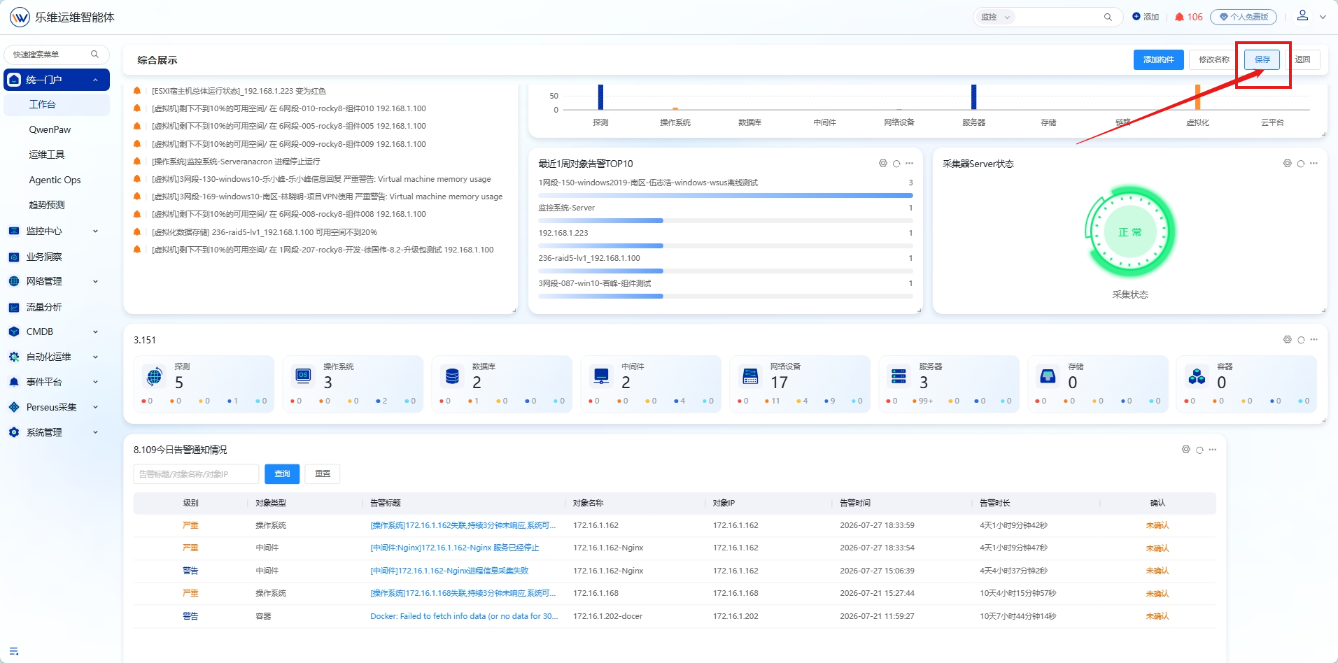The width and height of the screenshot is (1338, 663).
Task: Click 未确认 for 172.16.1.168 alert row
Action: point(1157,594)
